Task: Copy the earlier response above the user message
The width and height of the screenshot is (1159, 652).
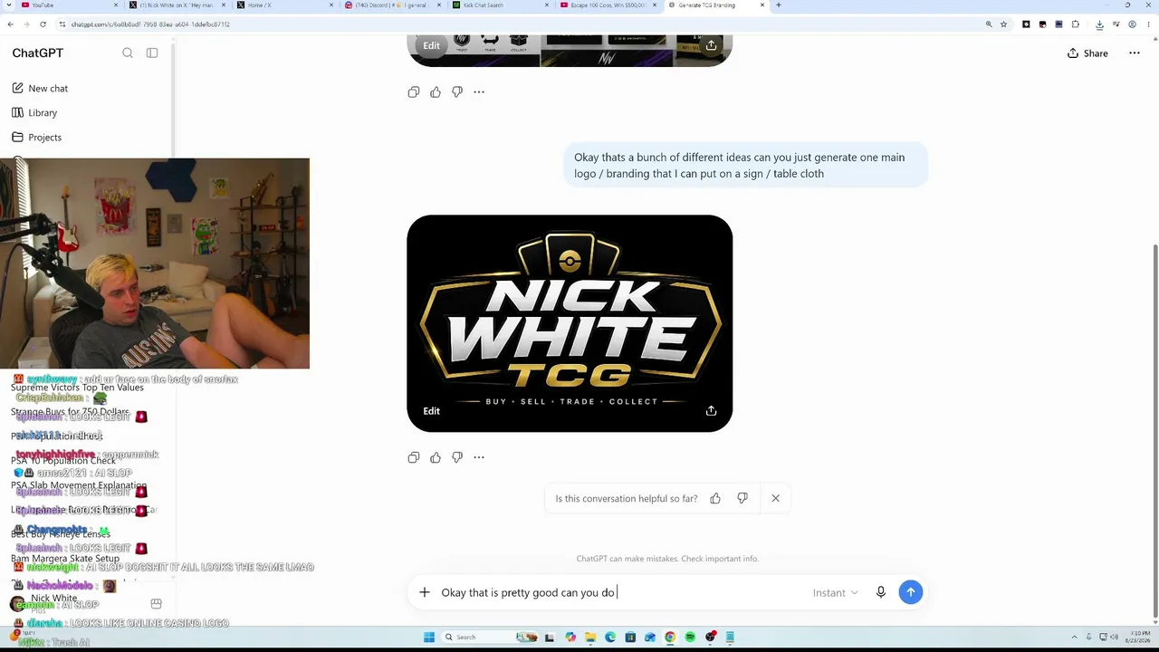Action: click(x=414, y=91)
